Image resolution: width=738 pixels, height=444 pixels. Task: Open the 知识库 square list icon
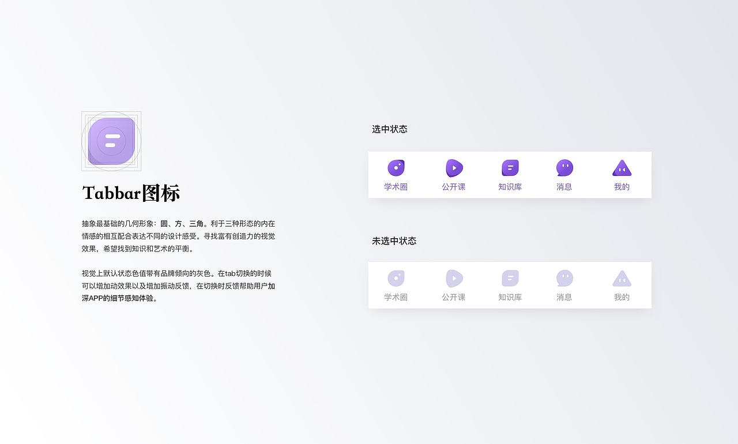(x=510, y=167)
